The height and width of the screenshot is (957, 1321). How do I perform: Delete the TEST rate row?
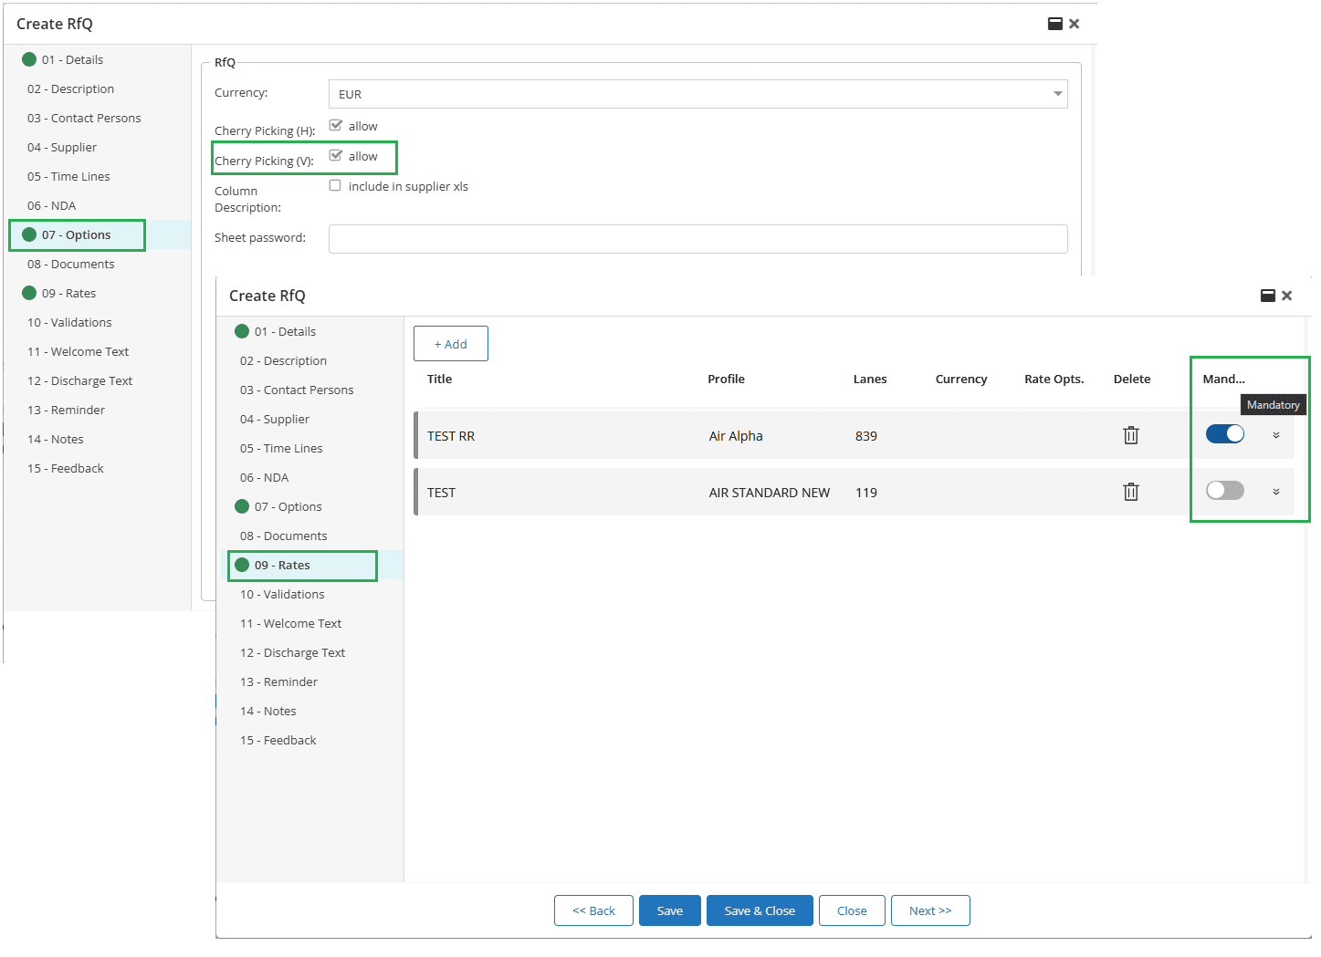pyautogui.click(x=1130, y=492)
